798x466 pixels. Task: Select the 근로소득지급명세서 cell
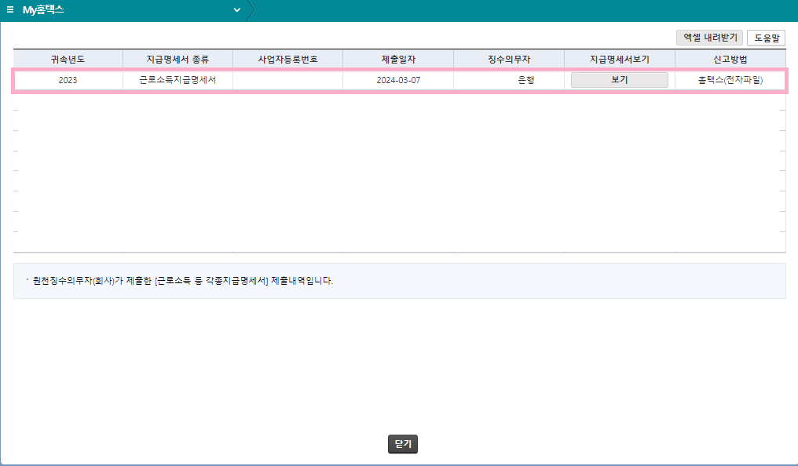[178, 79]
